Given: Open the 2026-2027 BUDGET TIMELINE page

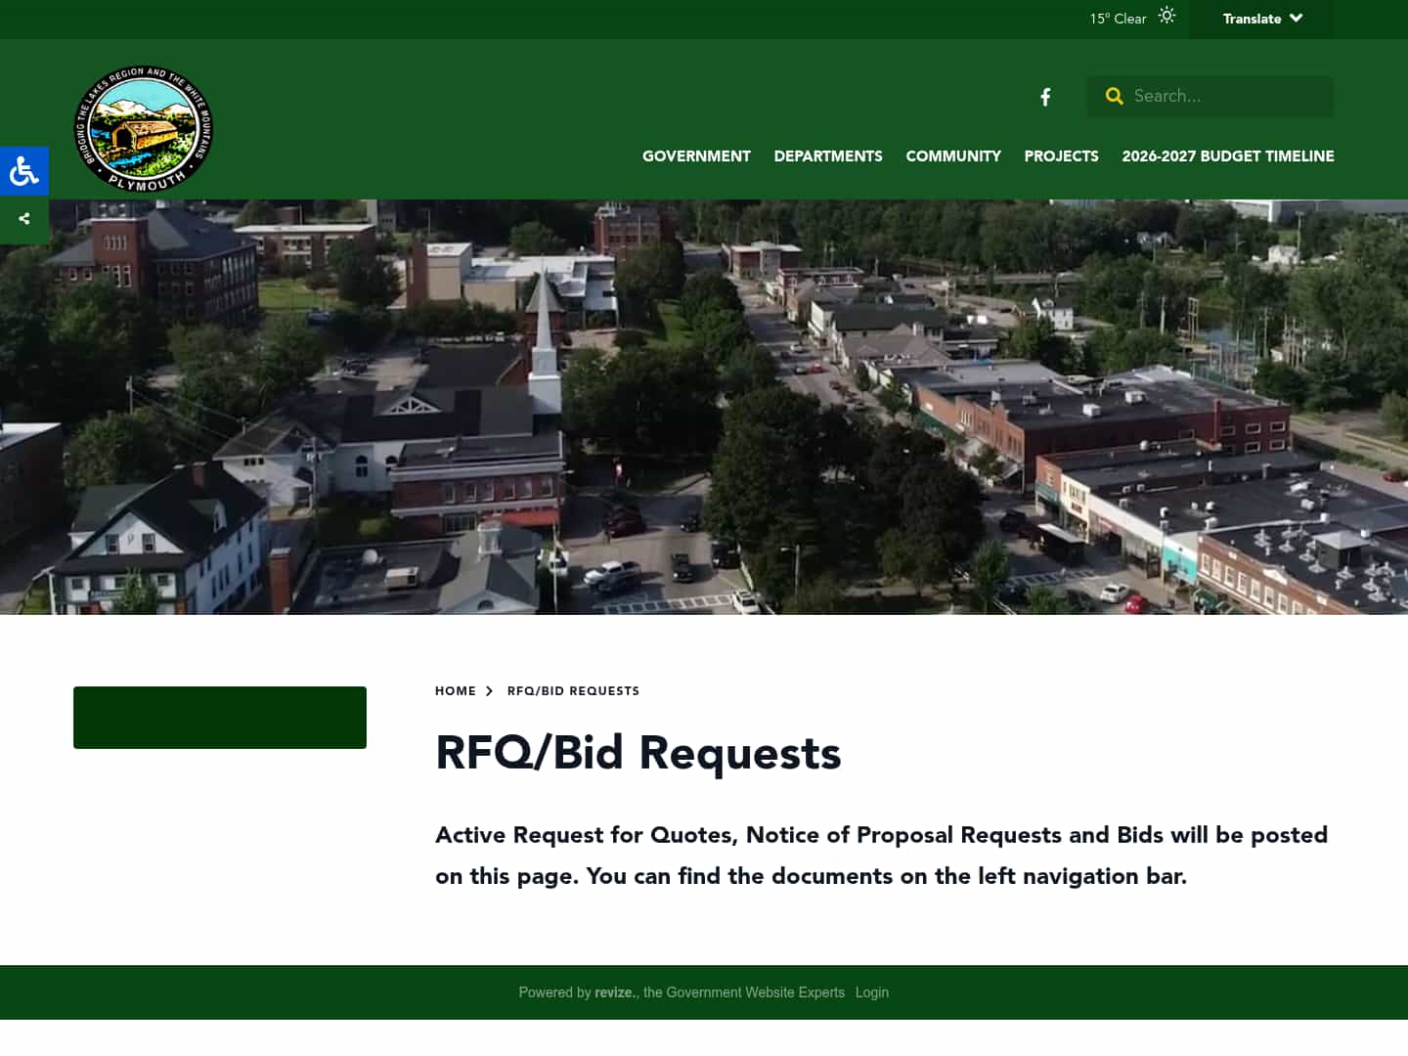Looking at the screenshot, I should coord(1228,156).
